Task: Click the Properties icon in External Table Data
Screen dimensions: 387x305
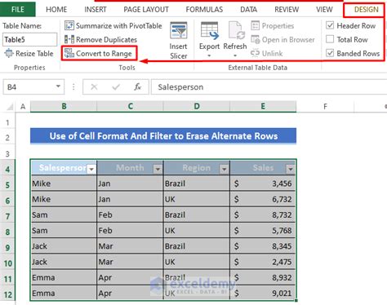Action: (255, 25)
